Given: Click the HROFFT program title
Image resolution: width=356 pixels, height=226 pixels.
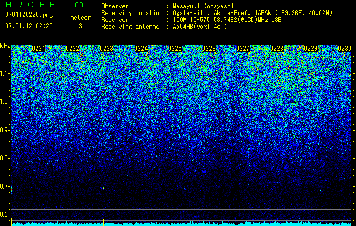Looking at the screenshot, I should (35, 5).
